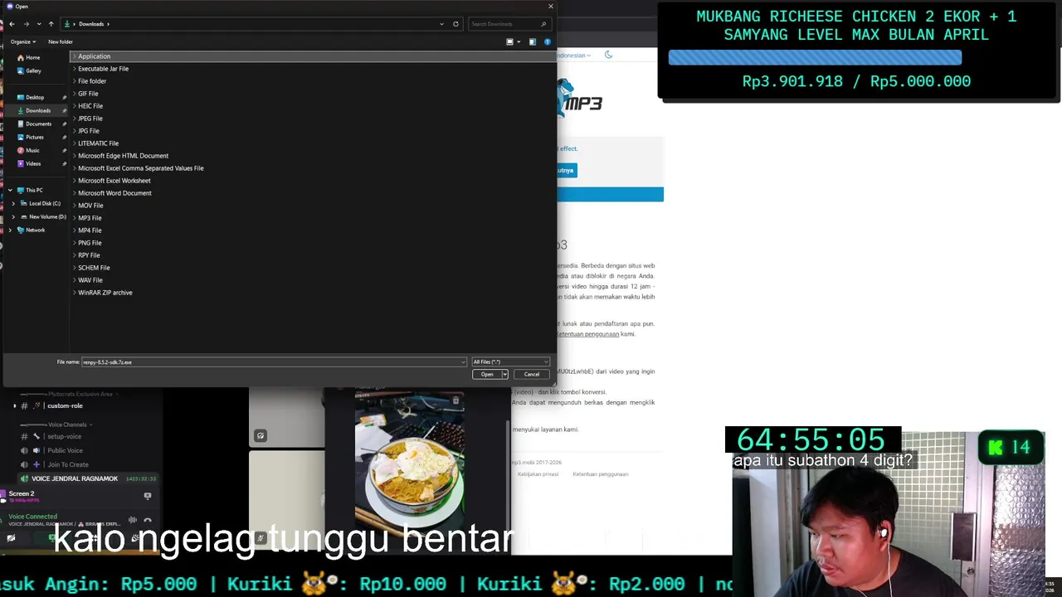
Task: Open the blue help icon
Action: (x=548, y=41)
